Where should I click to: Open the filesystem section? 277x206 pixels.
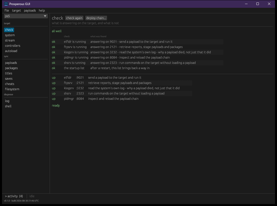(12, 89)
